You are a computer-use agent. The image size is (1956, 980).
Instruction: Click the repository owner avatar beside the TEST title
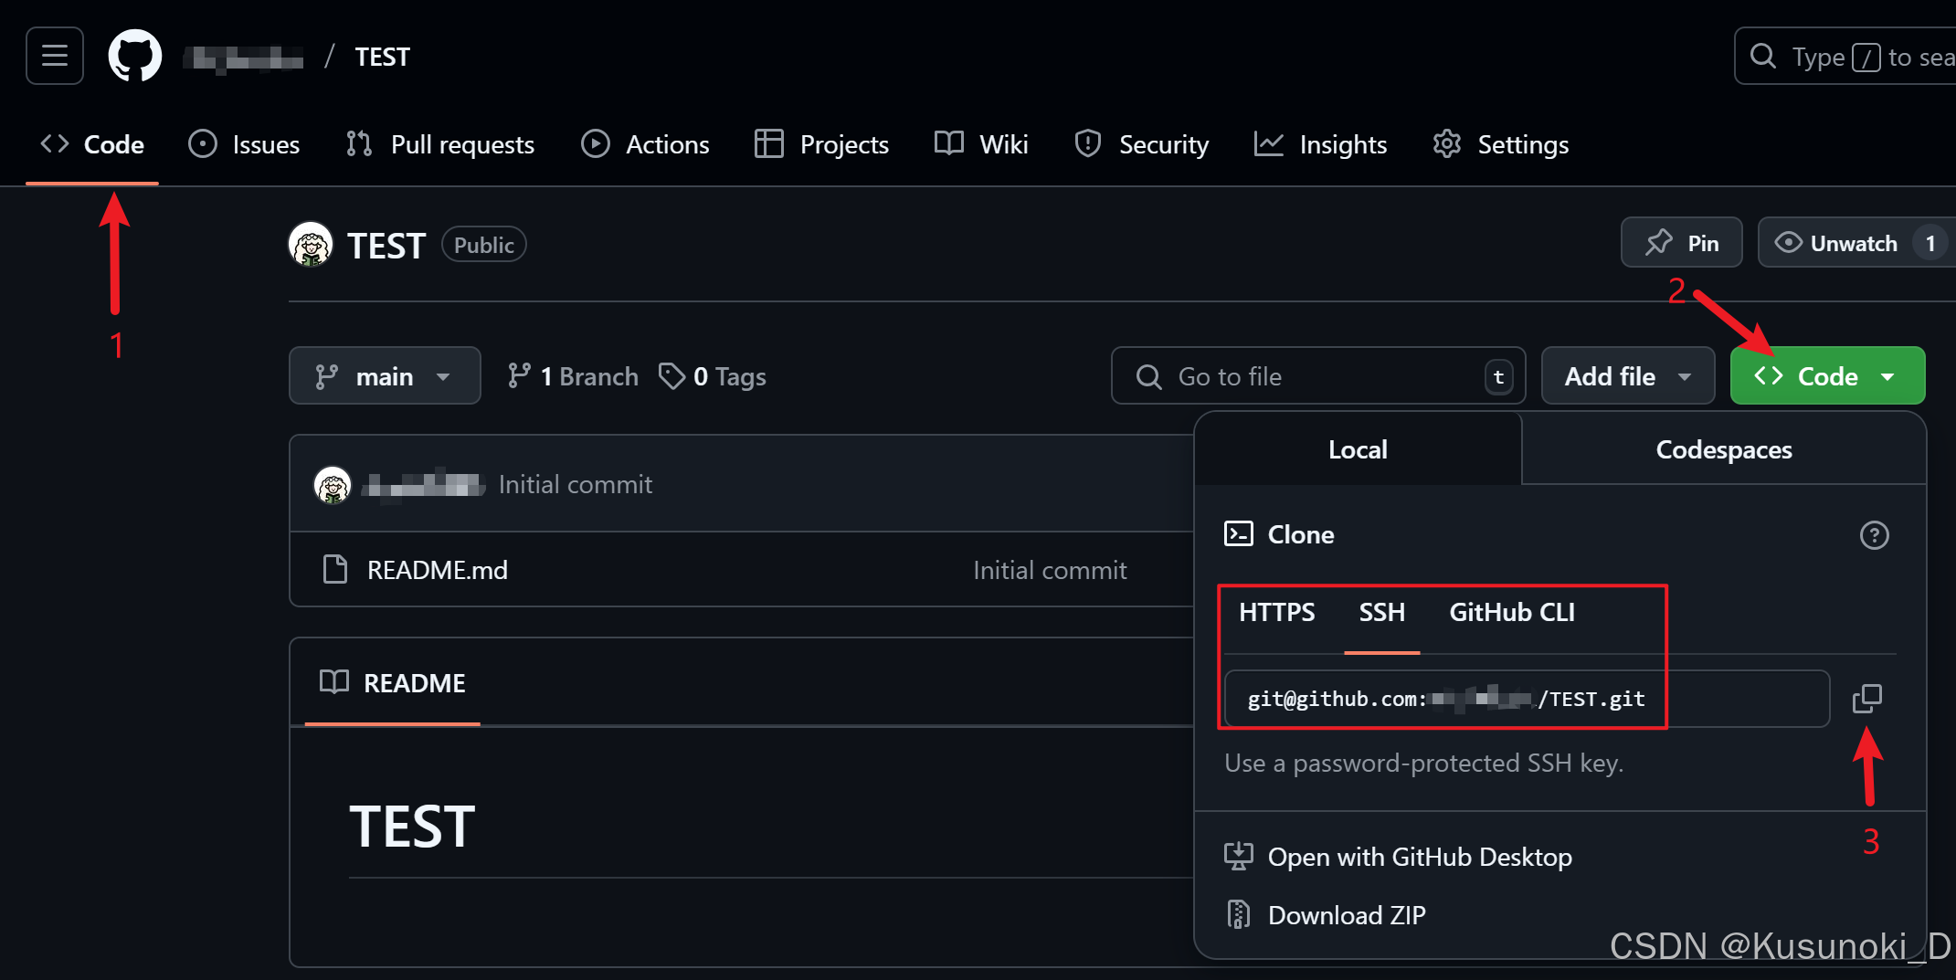pos(311,245)
